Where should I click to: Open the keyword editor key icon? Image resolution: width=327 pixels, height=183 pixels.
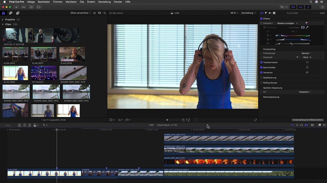pos(24,7)
